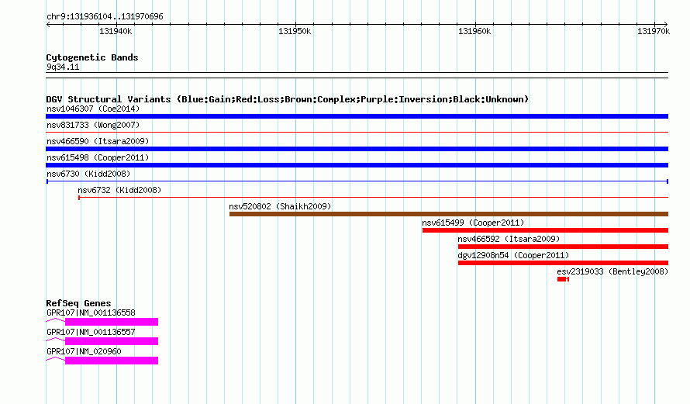Click the GPR107|NM_001136557 magenta exon block
This screenshot has height=404, width=690.
click(112, 341)
